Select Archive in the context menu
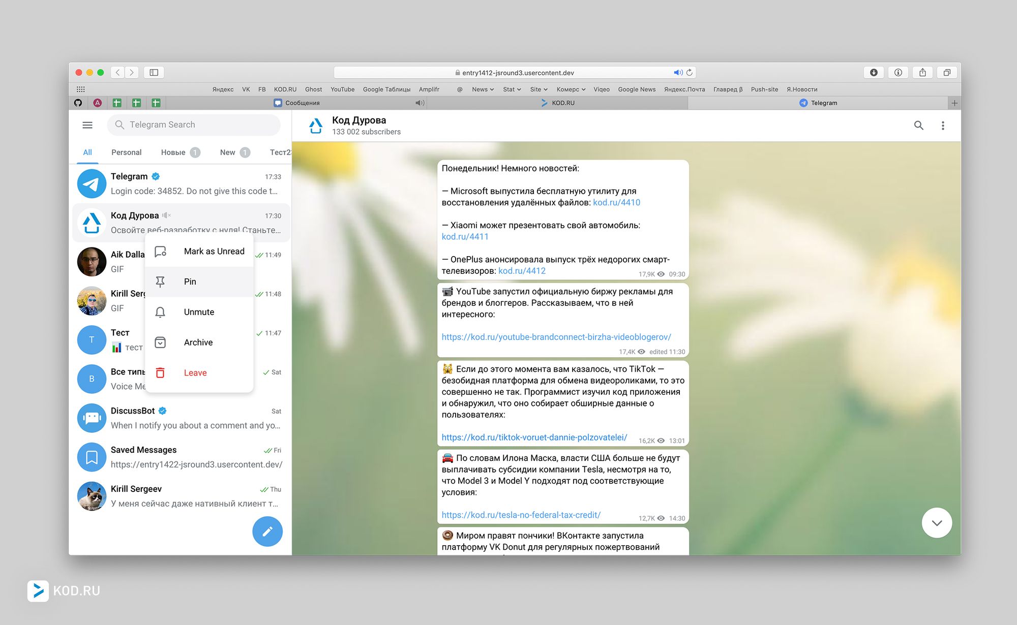Viewport: 1017px width, 625px height. click(198, 342)
